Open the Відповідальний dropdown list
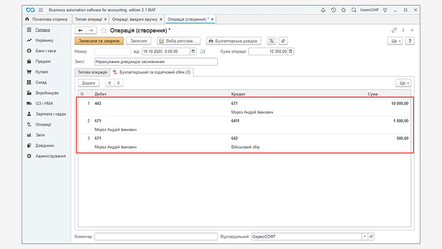Viewport: 442px width, 249px height. (364, 236)
